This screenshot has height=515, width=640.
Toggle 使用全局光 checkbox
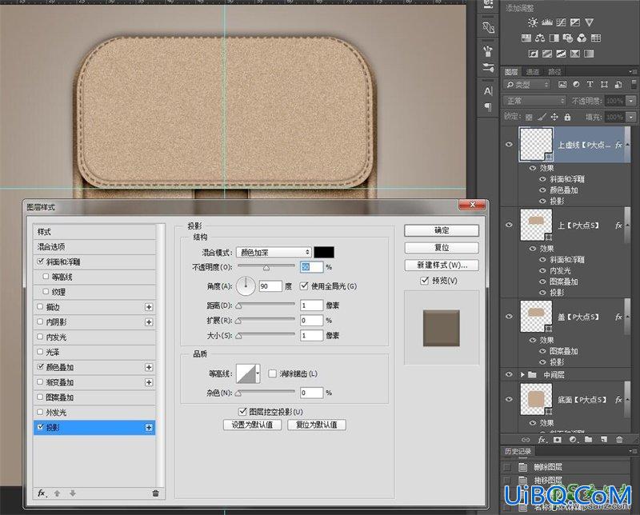click(x=304, y=285)
